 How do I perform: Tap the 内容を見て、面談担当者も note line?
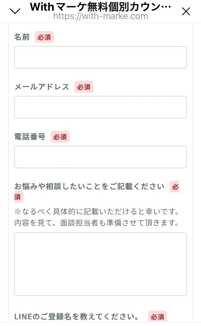[x=96, y=223]
